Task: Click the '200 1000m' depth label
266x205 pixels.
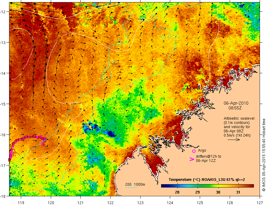Action: [135, 184]
